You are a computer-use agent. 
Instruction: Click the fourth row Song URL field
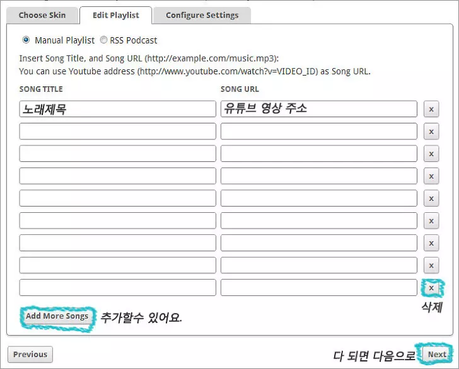319,176
